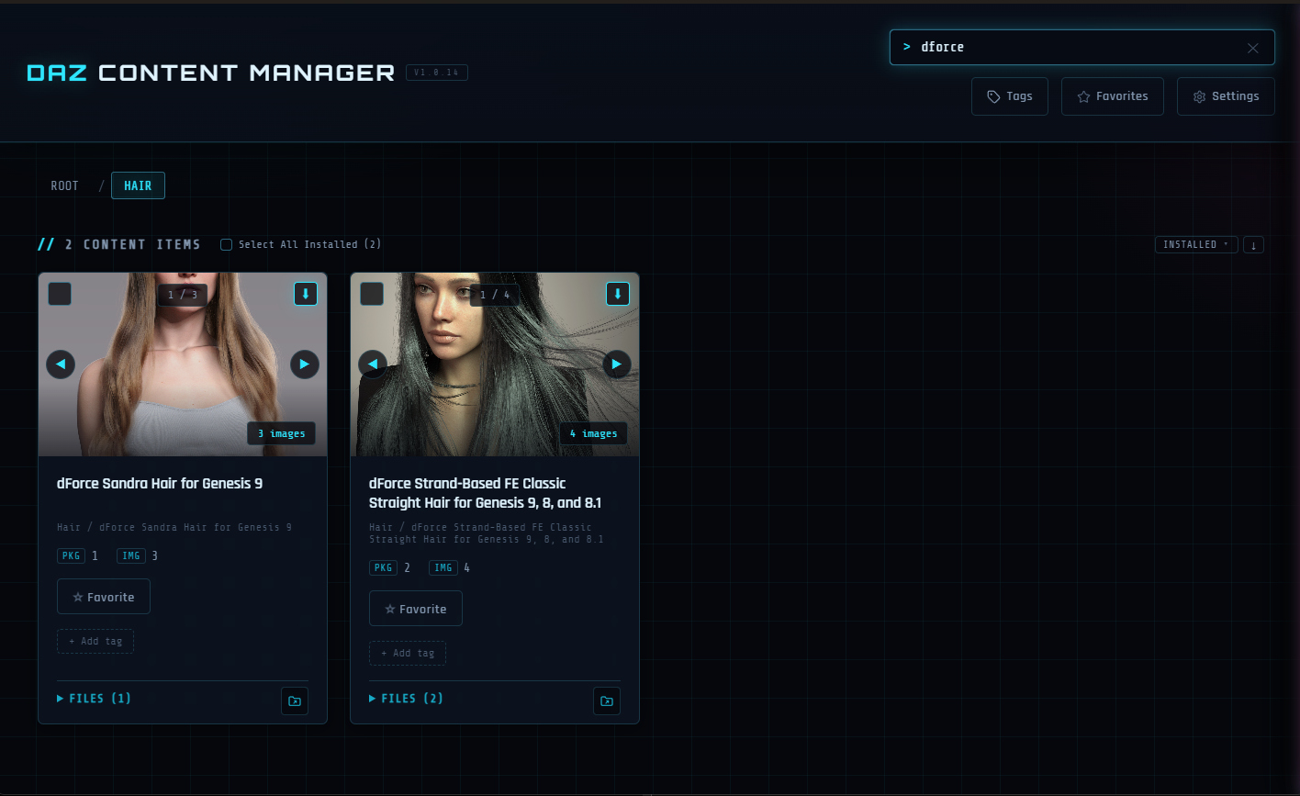Click download icon on Sandra Hair card

(306, 294)
